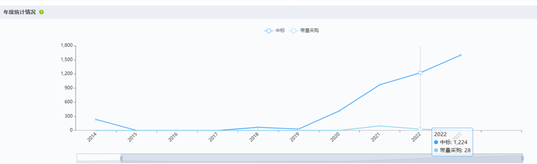Click the 2021 x-axis label
The height and width of the screenshot is (164, 537).
coord(375,137)
